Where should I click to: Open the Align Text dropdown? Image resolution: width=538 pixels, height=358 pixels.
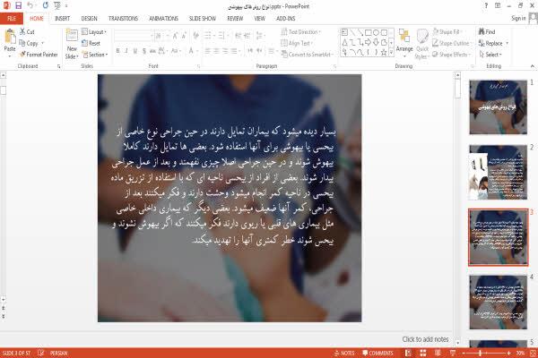coord(297,43)
